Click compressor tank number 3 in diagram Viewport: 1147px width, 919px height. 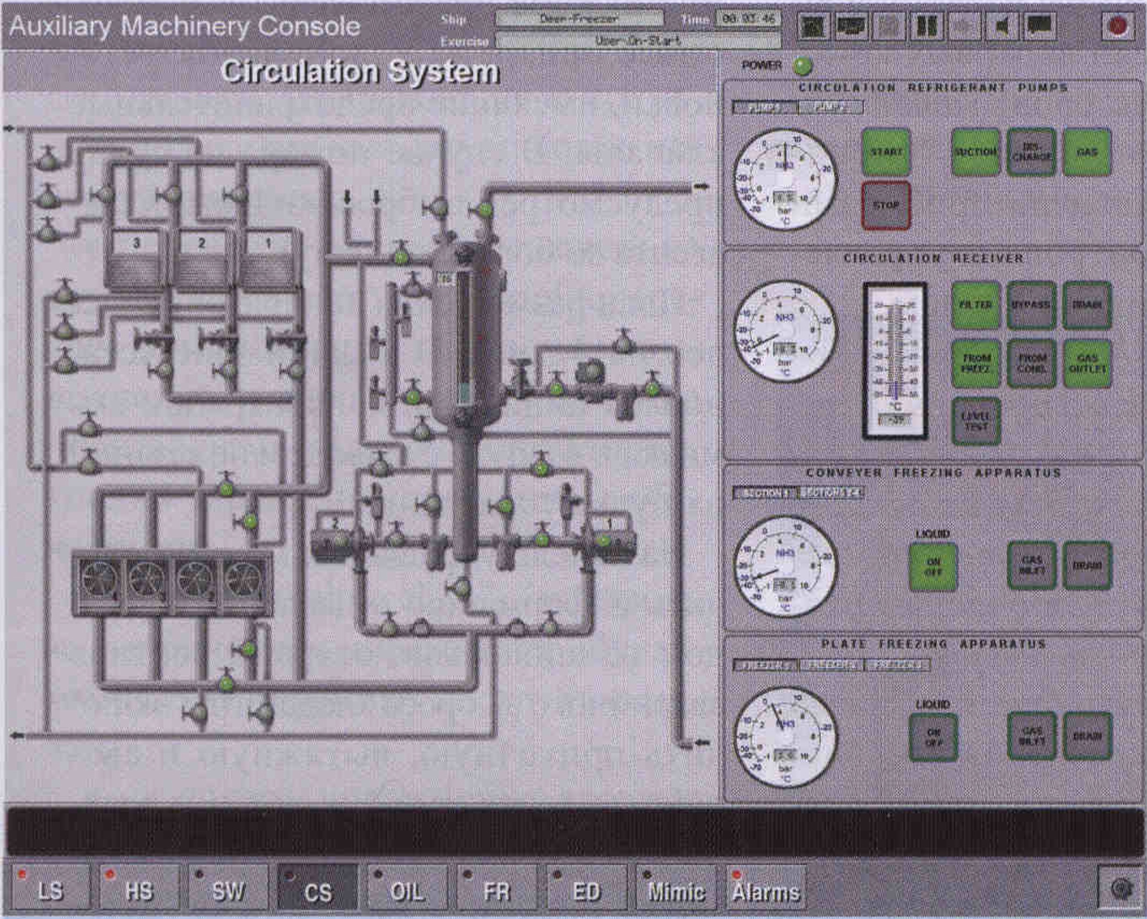pos(136,260)
